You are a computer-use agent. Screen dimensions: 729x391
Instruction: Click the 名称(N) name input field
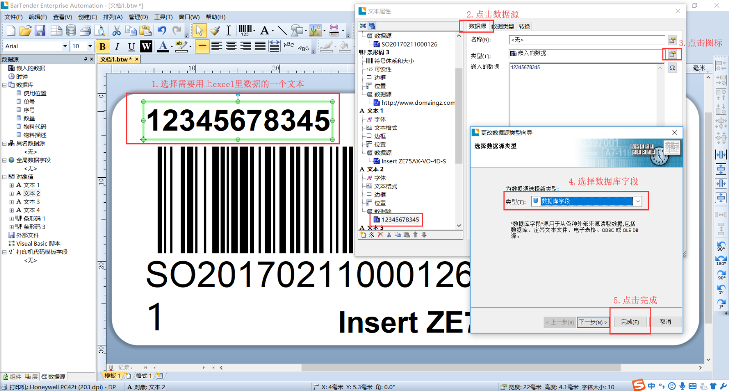586,40
